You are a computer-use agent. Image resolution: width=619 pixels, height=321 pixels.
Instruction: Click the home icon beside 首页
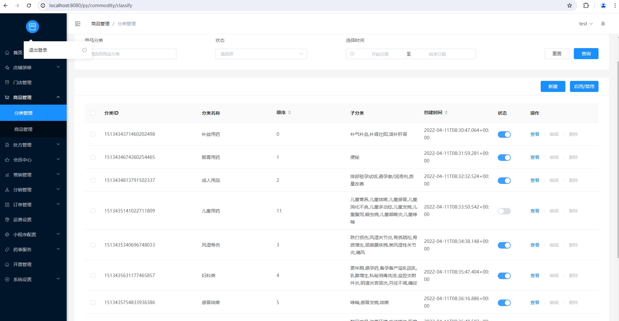(x=7, y=53)
